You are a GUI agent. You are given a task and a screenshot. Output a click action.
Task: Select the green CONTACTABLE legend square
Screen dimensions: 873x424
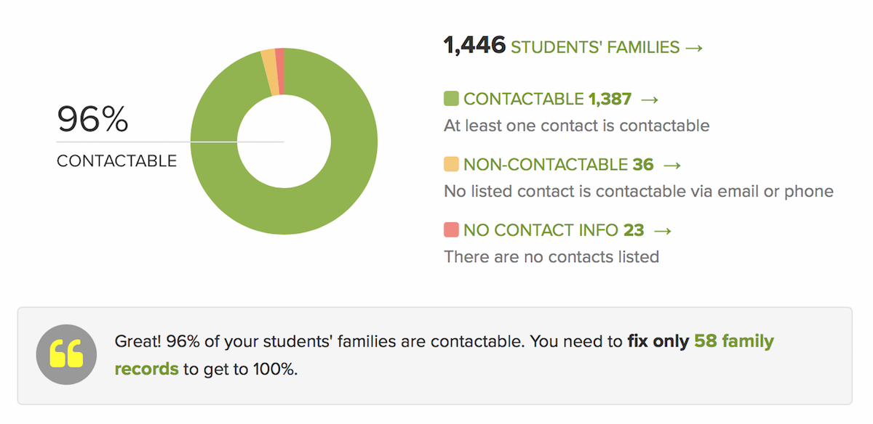(451, 97)
